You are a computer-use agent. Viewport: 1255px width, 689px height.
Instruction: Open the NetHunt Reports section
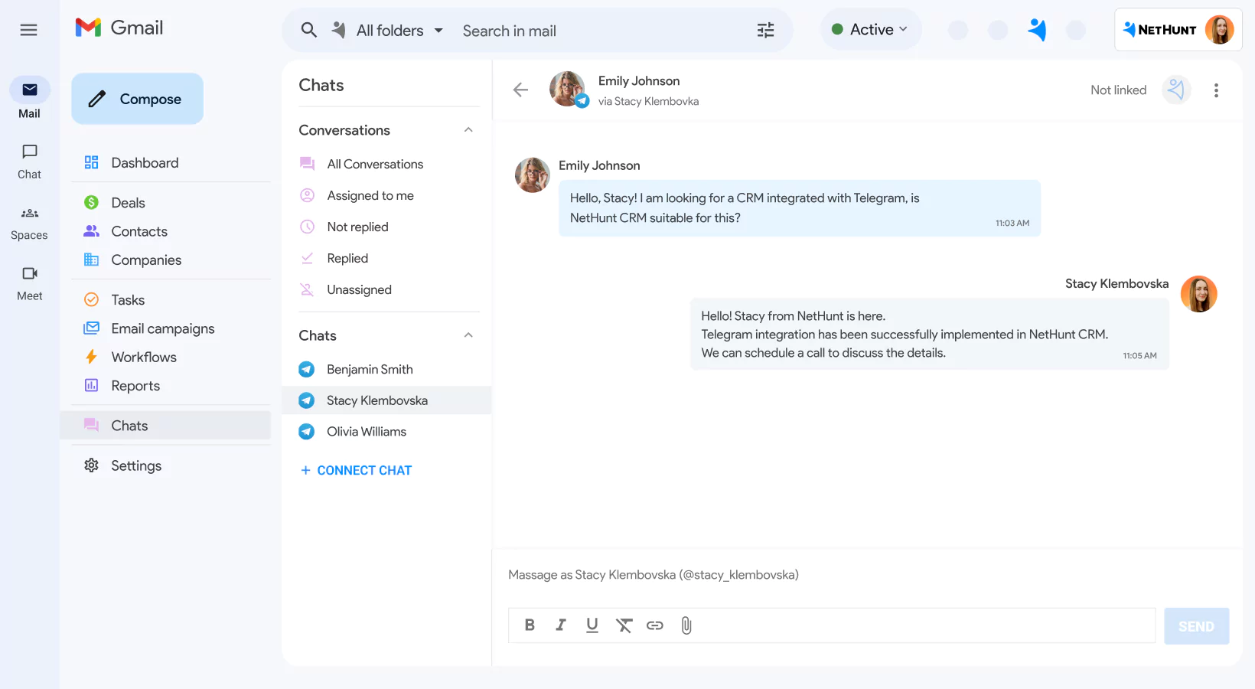point(135,386)
